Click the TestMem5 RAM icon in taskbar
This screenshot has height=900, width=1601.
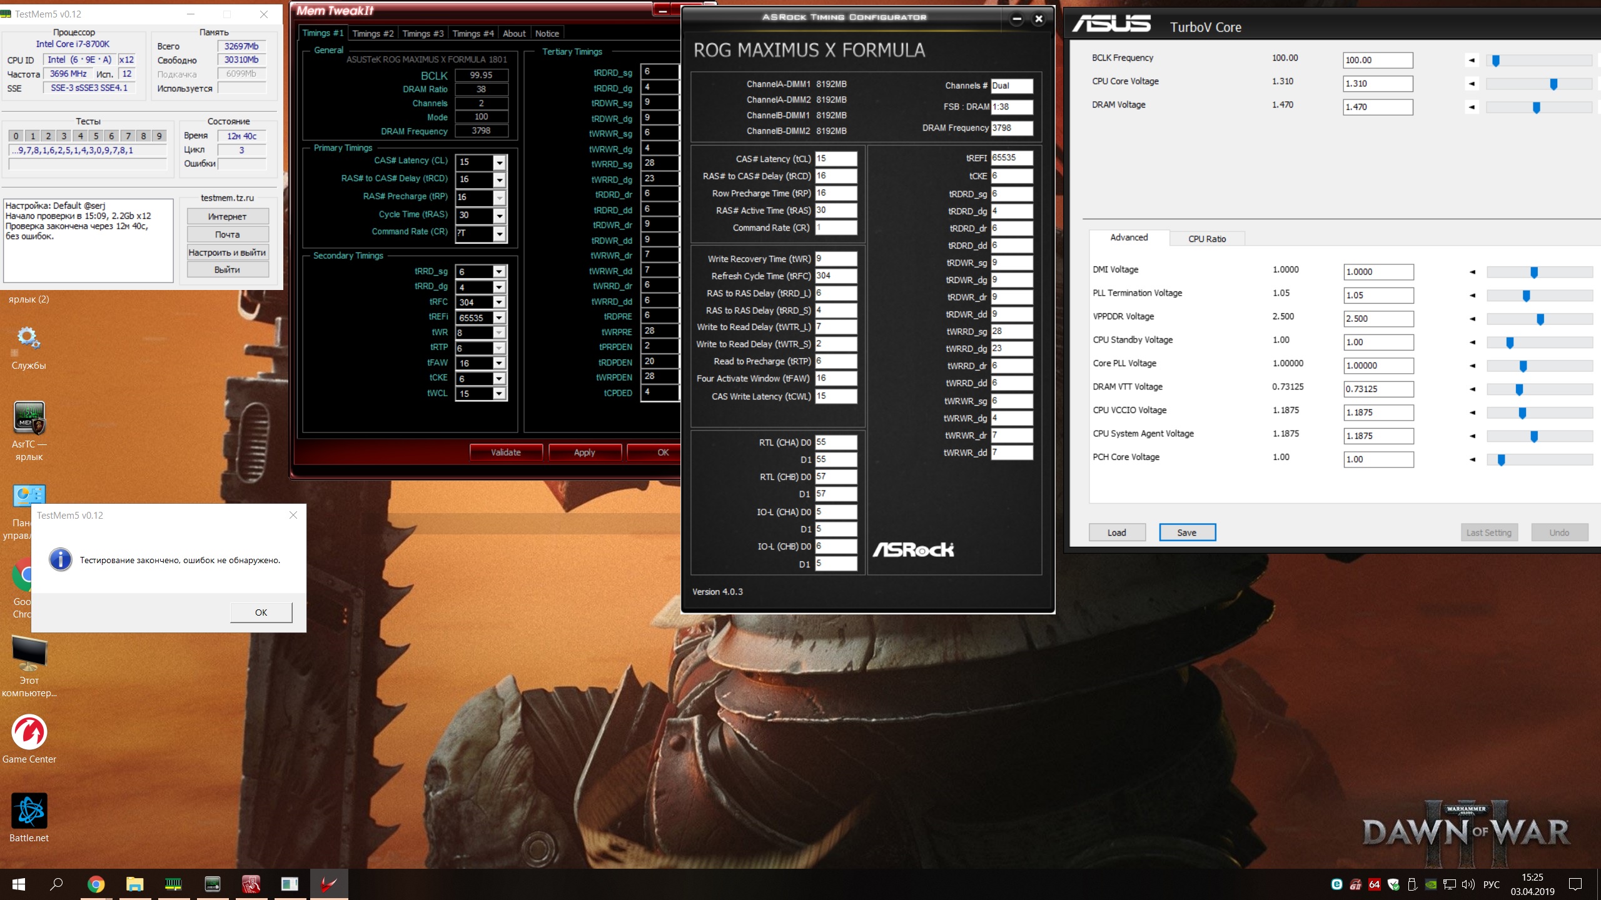tap(173, 884)
